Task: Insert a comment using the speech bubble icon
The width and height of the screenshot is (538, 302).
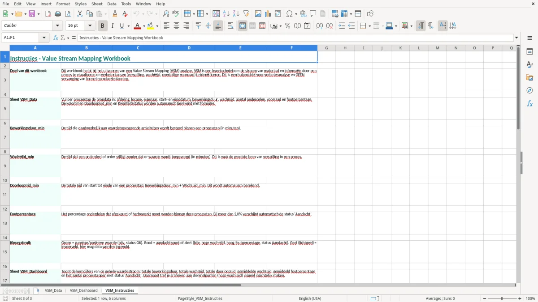Action: [313, 14]
